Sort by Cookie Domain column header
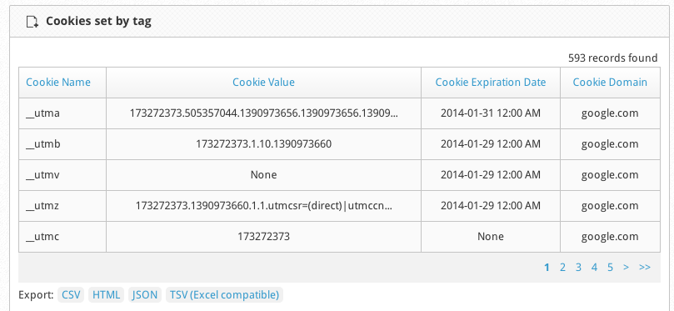 [x=610, y=83]
